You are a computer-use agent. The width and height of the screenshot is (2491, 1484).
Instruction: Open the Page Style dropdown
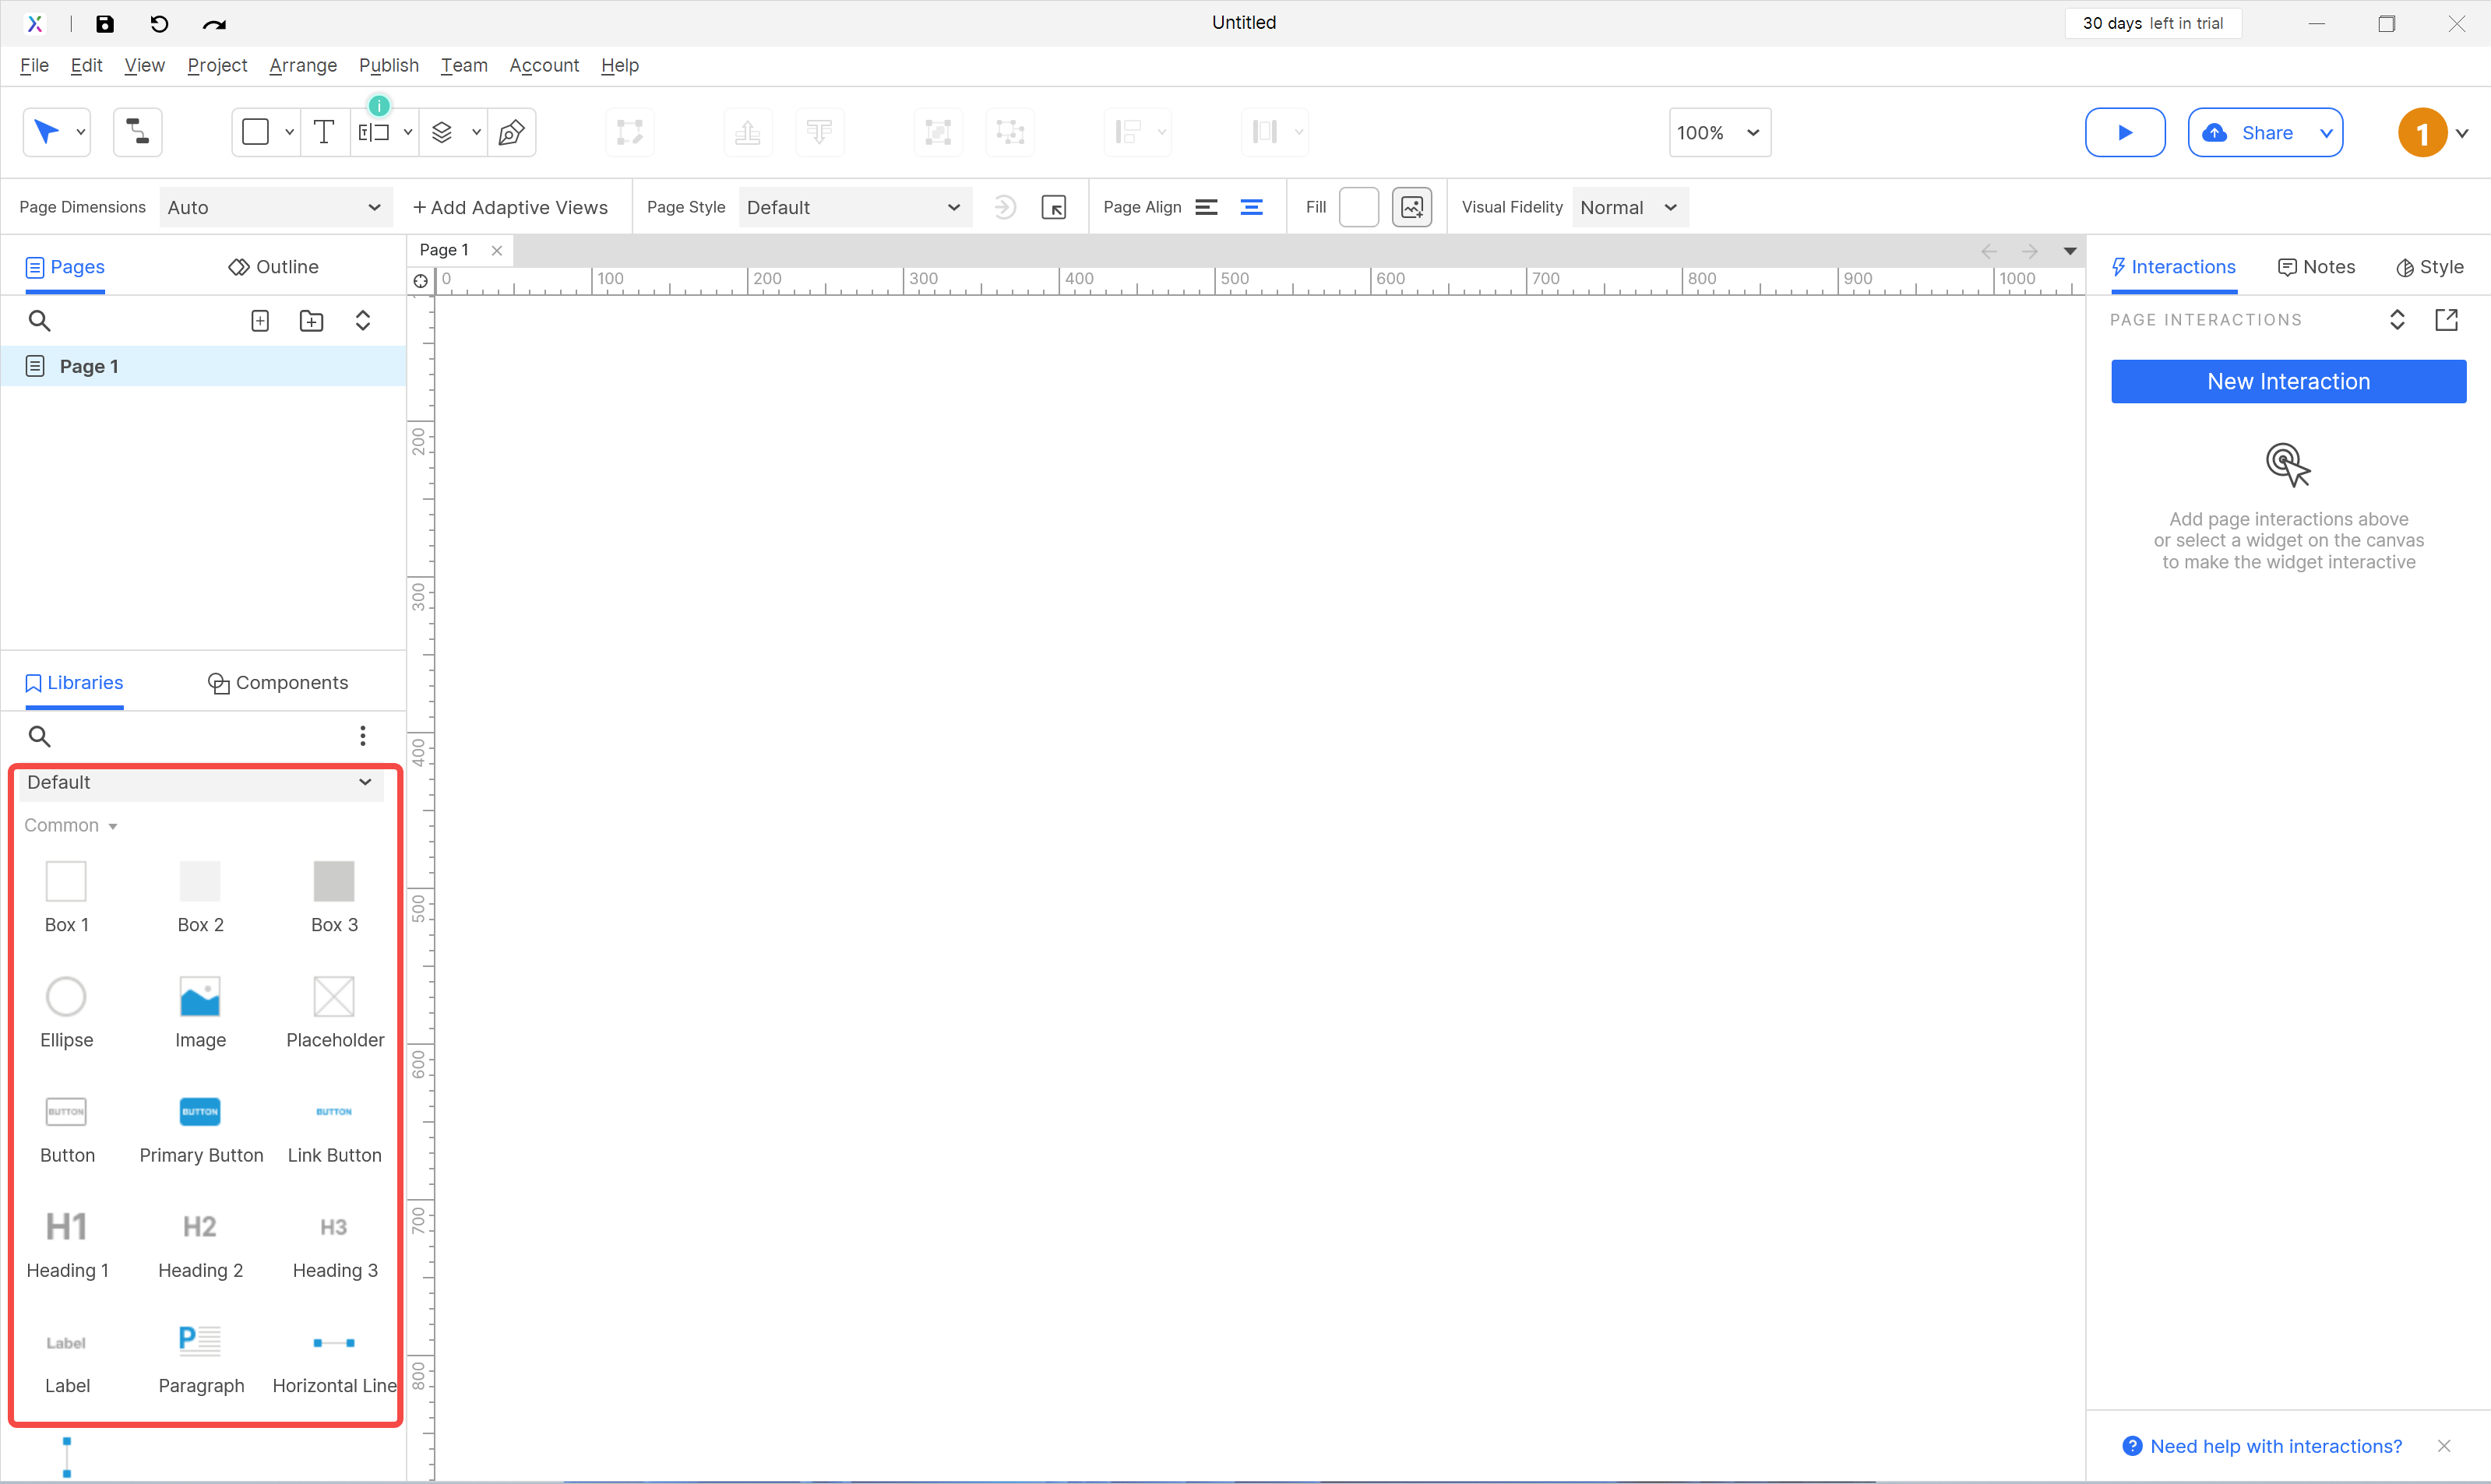[855, 207]
